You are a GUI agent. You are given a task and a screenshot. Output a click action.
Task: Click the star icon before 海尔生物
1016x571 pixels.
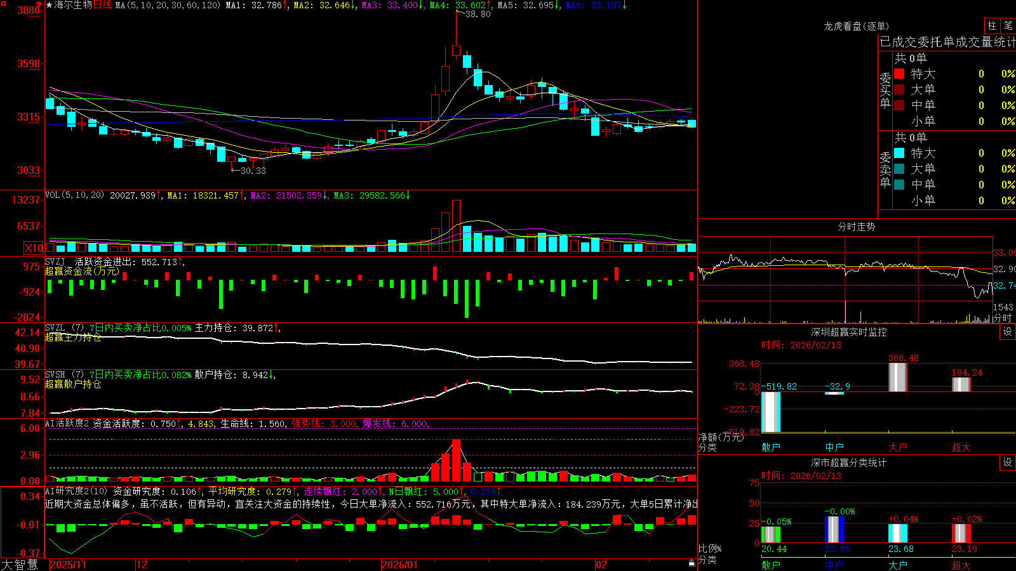pos(49,5)
